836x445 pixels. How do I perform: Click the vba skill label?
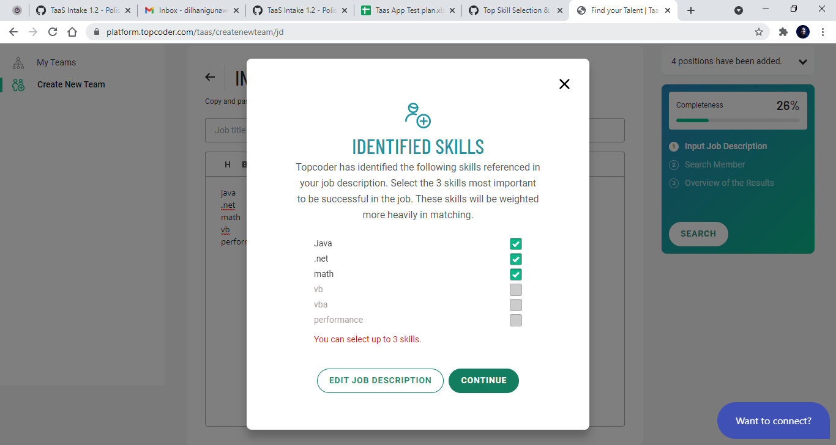click(321, 304)
